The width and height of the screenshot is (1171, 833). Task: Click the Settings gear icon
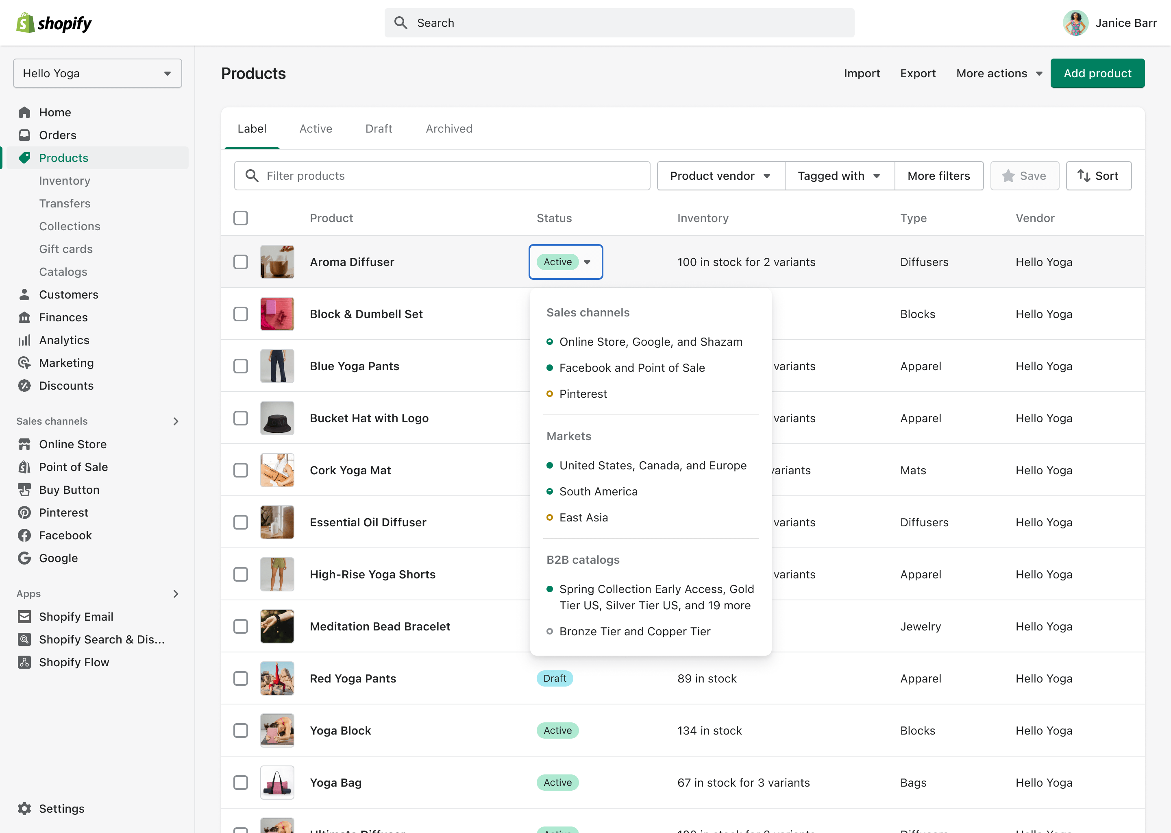pos(24,808)
